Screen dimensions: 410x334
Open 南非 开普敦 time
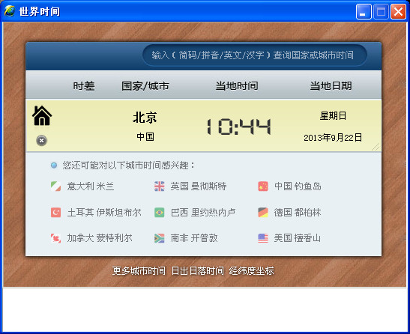[194, 238]
